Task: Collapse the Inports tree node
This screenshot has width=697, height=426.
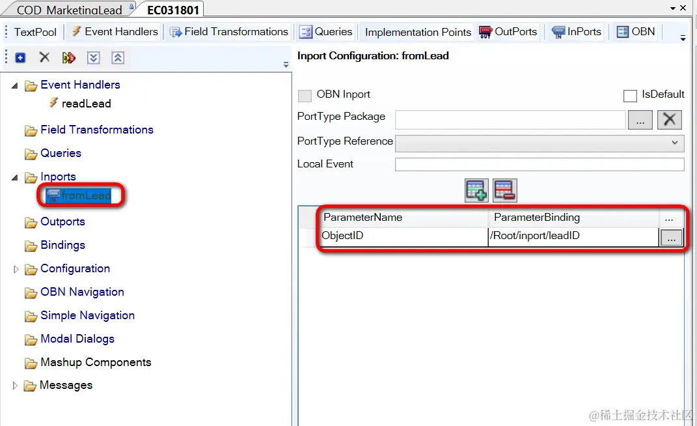Action: tap(15, 177)
